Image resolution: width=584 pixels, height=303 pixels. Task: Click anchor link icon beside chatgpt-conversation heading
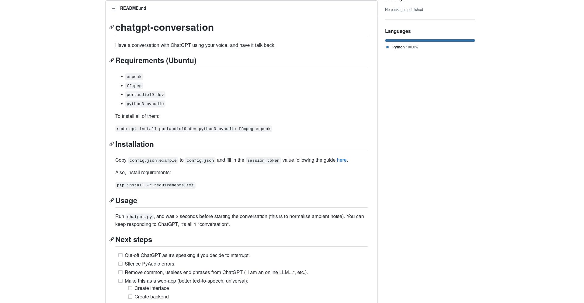(112, 27)
